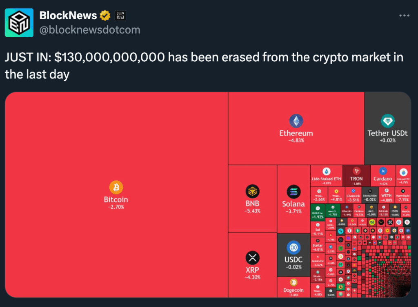Click the gold verified badge
Image resolution: width=418 pixels, height=307 pixels.
[105, 16]
